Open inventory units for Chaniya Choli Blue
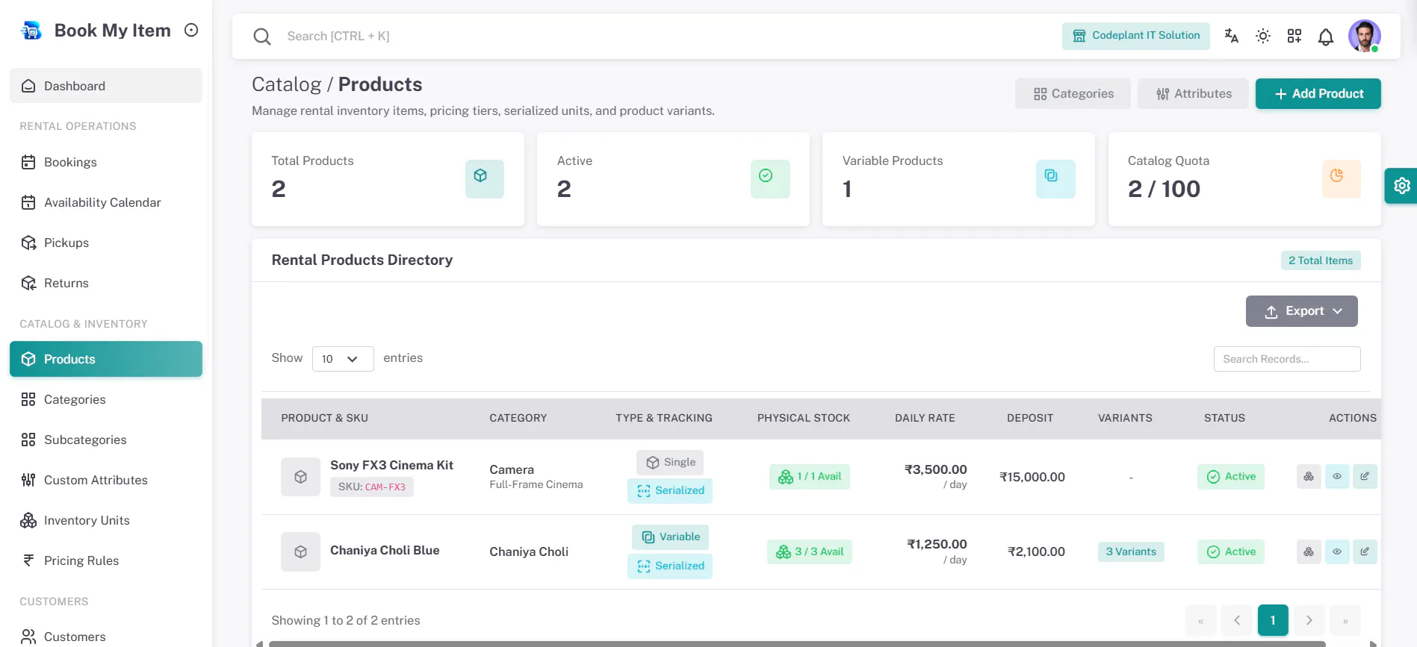Image resolution: width=1417 pixels, height=647 pixels. [x=1309, y=551]
